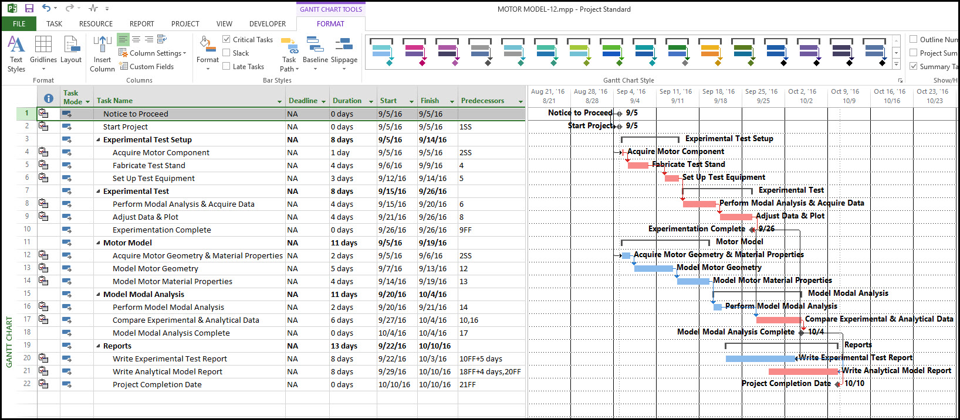Open Text Styles formatting
The width and height of the screenshot is (960, 420).
[16, 54]
